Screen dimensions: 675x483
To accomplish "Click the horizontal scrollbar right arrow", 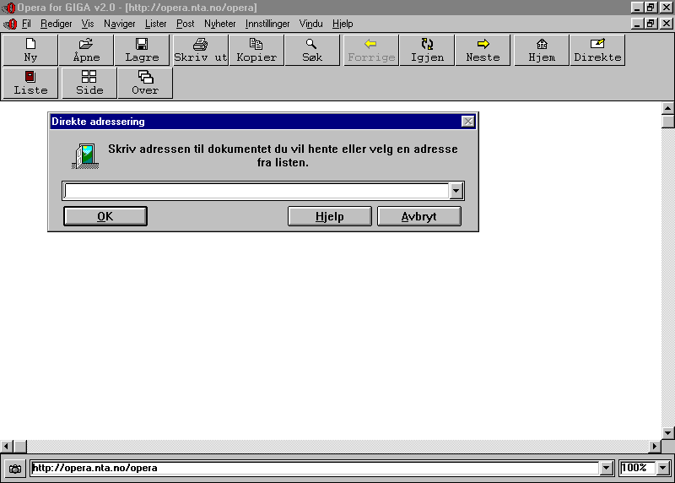I will coord(655,447).
